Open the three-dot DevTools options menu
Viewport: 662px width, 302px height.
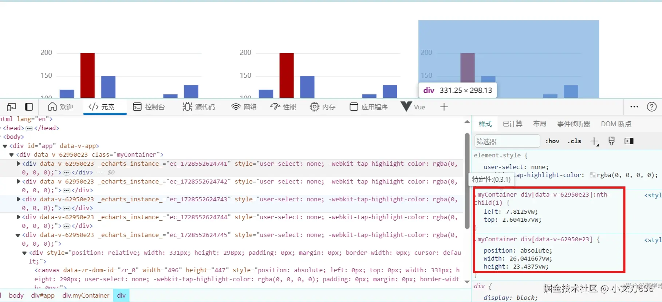click(634, 107)
